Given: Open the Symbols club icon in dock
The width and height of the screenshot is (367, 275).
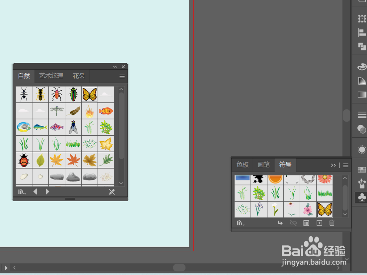Looking at the screenshot, I should tap(362, 197).
